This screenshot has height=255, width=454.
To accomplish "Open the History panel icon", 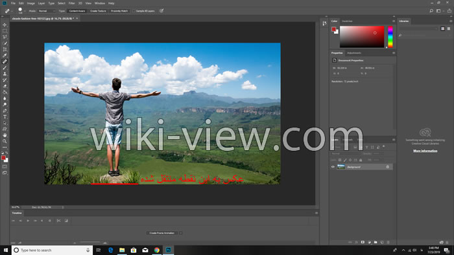I will point(324,23).
